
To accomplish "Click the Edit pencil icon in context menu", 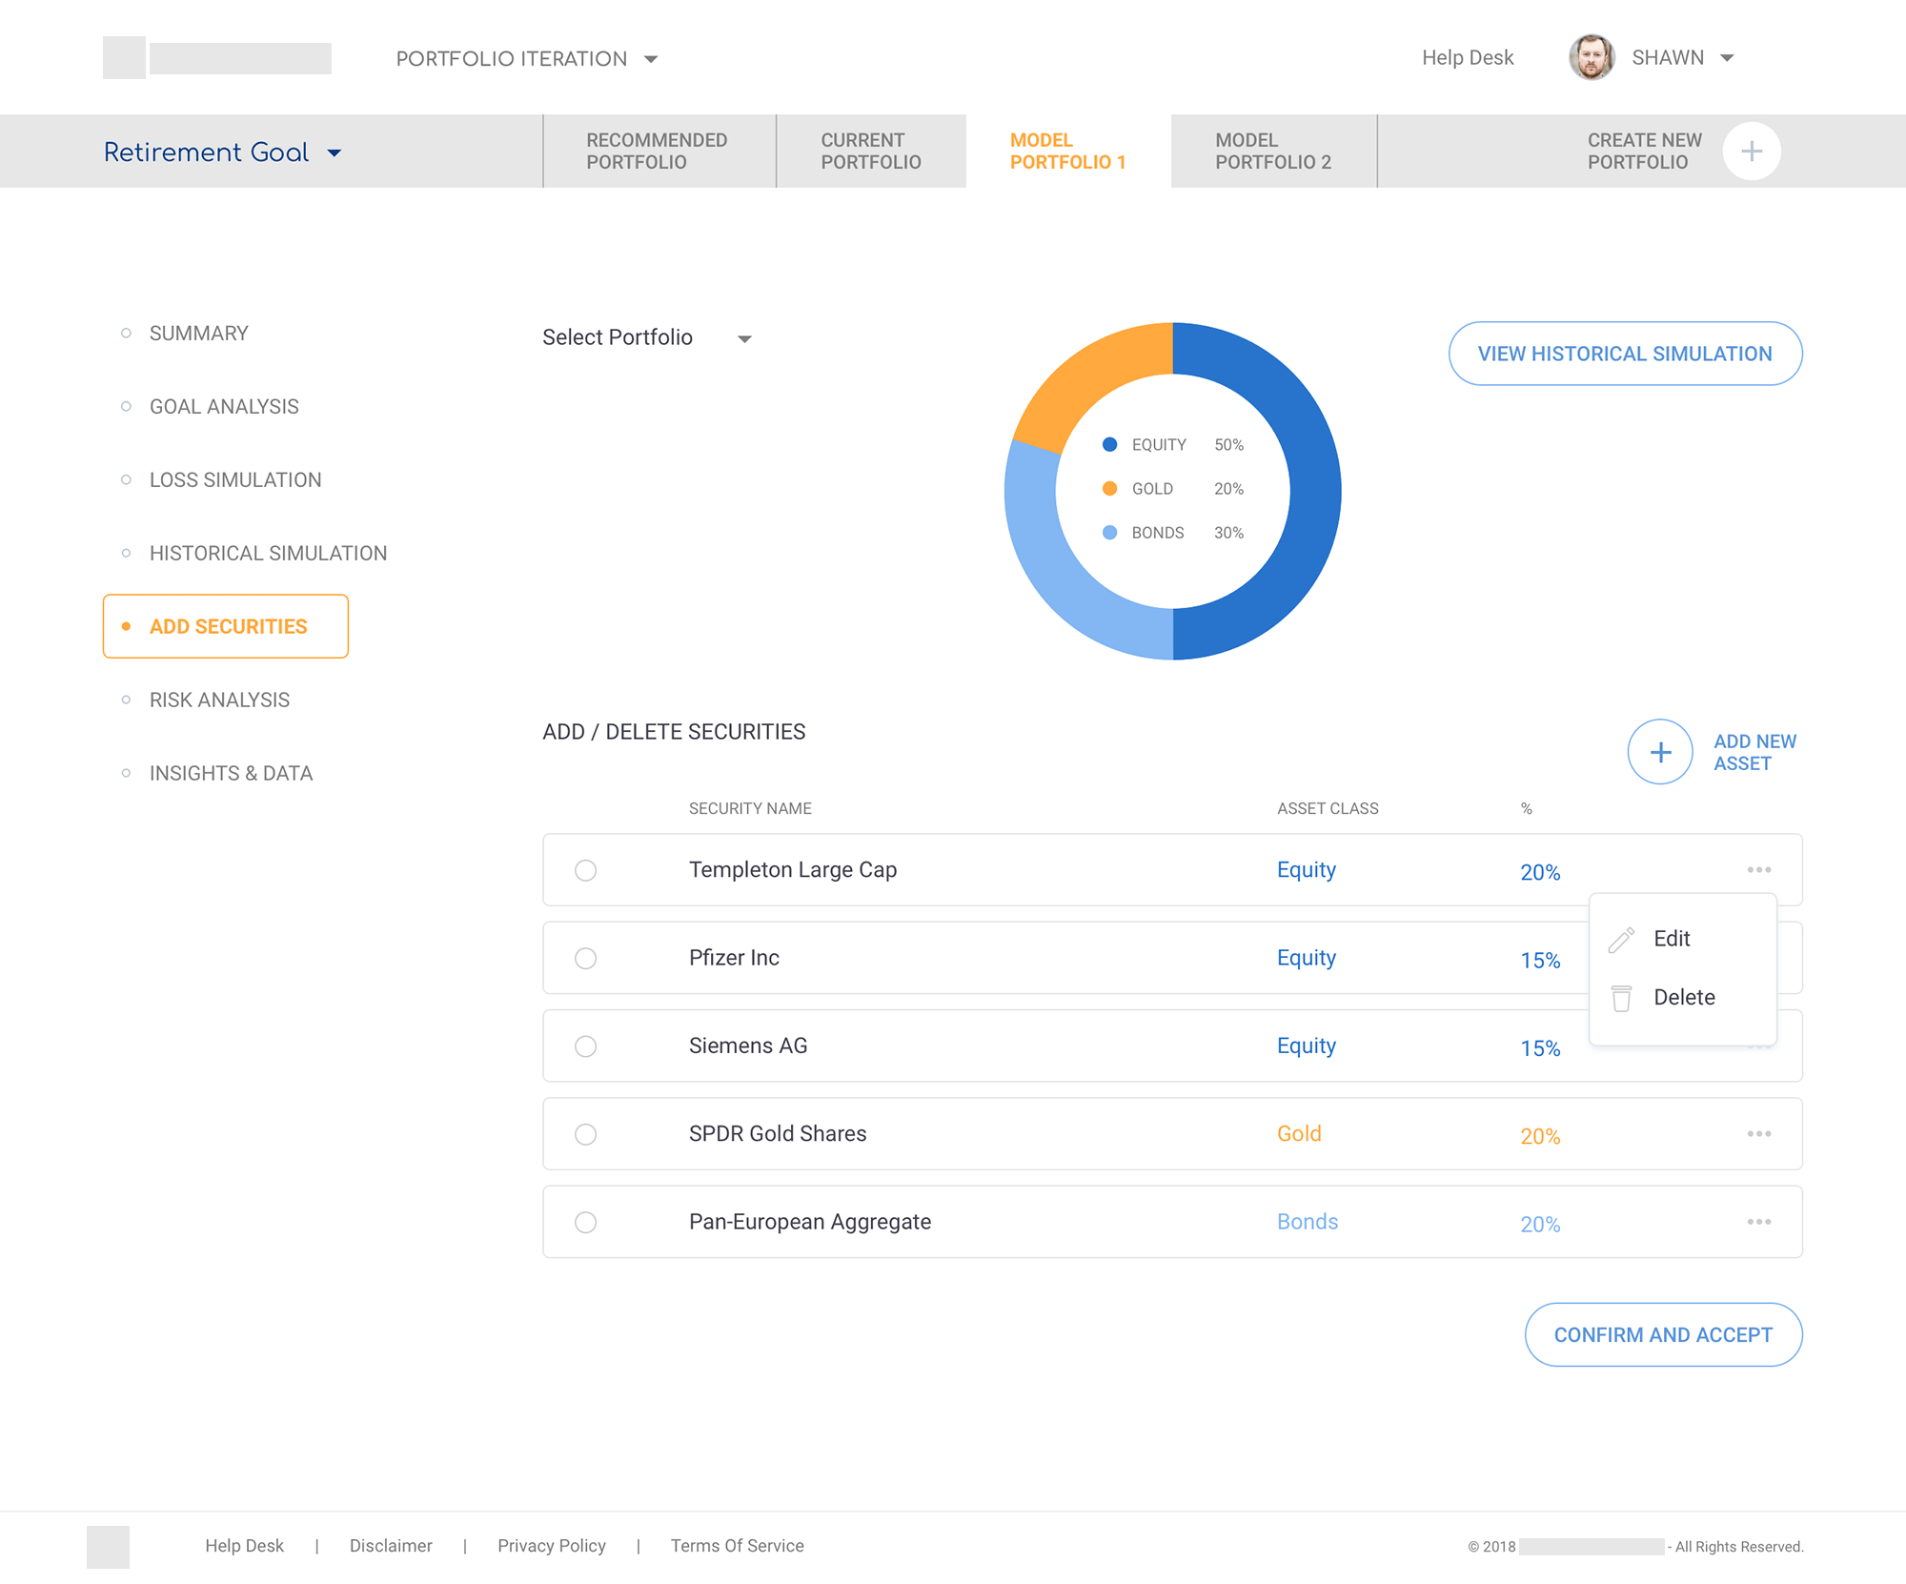I will 1623,938.
